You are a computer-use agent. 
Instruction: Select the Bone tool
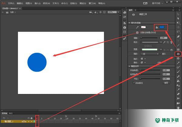coord(178,76)
